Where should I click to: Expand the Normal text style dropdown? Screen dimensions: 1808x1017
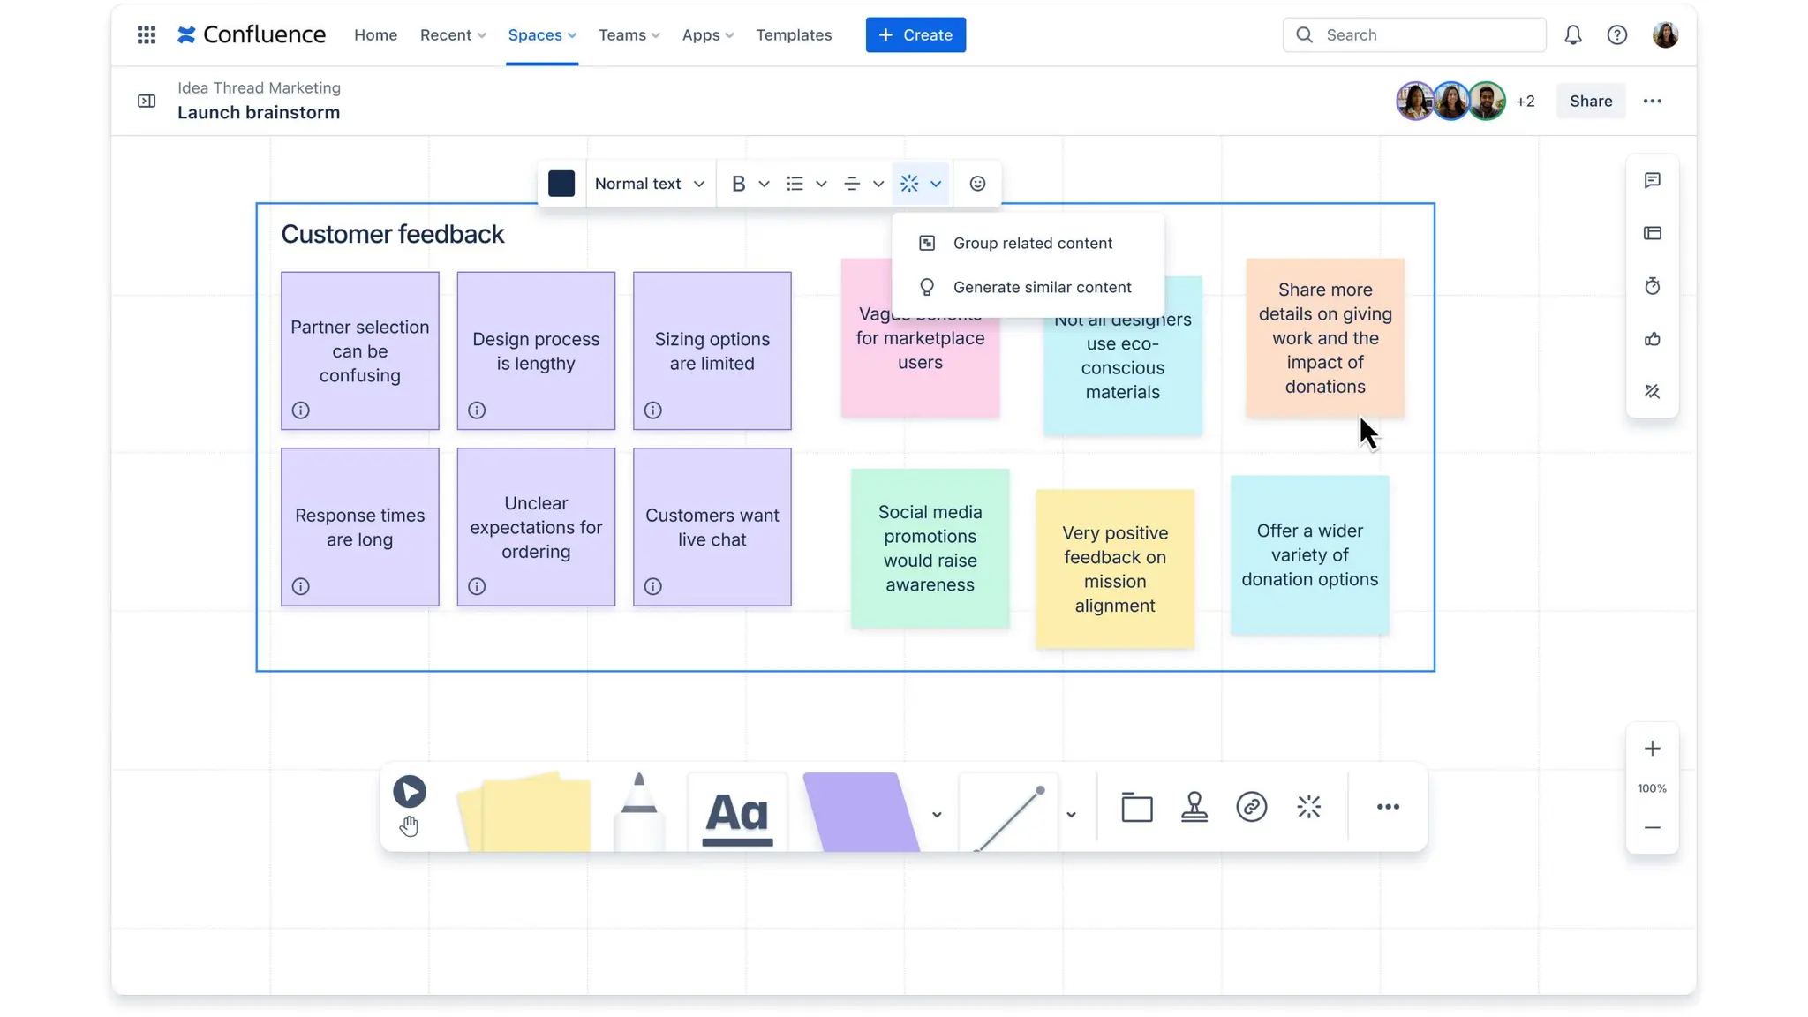point(650,184)
